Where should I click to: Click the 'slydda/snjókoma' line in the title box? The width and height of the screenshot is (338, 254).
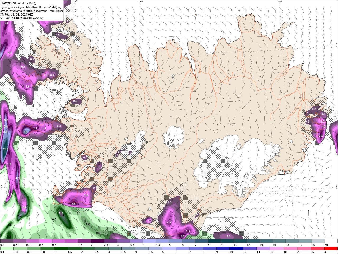[31, 11]
